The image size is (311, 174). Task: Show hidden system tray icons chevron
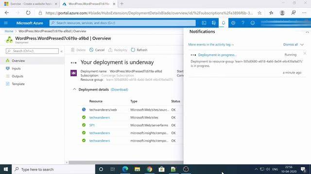(256, 169)
